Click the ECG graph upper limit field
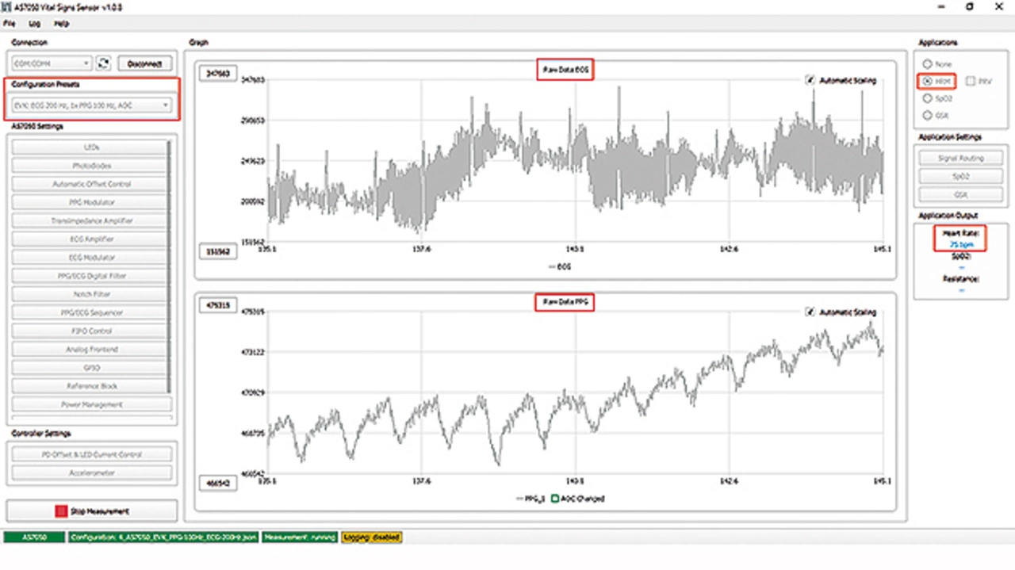 tap(216, 74)
